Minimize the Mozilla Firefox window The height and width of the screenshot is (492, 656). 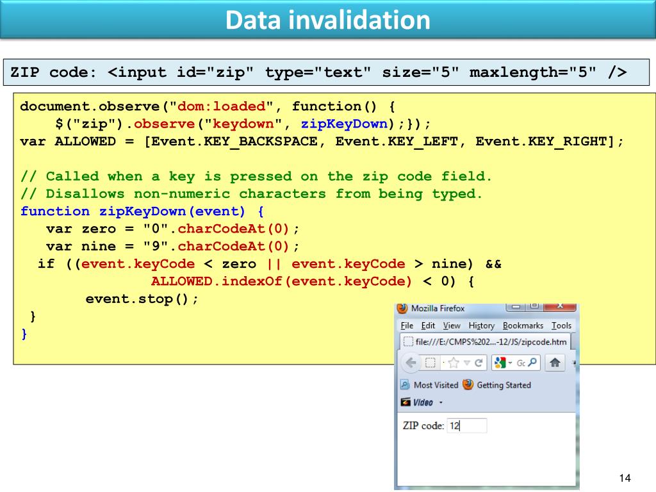(516, 307)
